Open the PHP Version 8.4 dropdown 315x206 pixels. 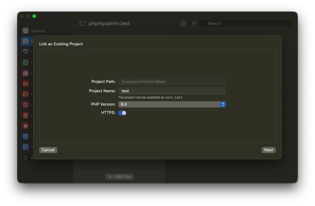(172, 104)
